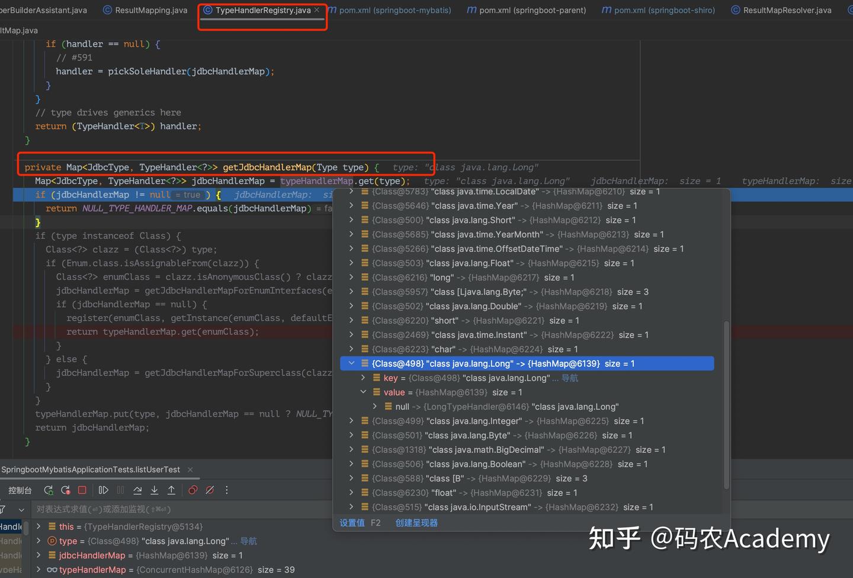Expand the 'type' variable node
Image resolution: width=853 pixels, height=578 pixels.
pos(39,541)
